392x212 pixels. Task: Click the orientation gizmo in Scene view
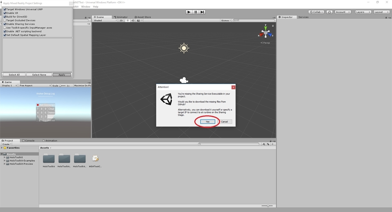(x=266, y=33)
